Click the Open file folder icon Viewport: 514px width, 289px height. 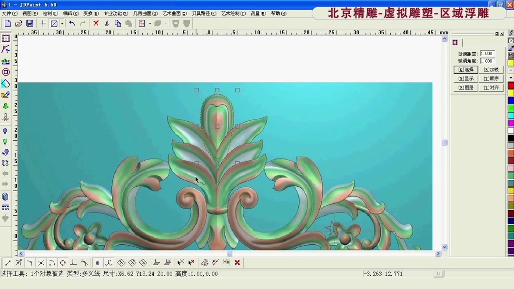coord(18,23)
